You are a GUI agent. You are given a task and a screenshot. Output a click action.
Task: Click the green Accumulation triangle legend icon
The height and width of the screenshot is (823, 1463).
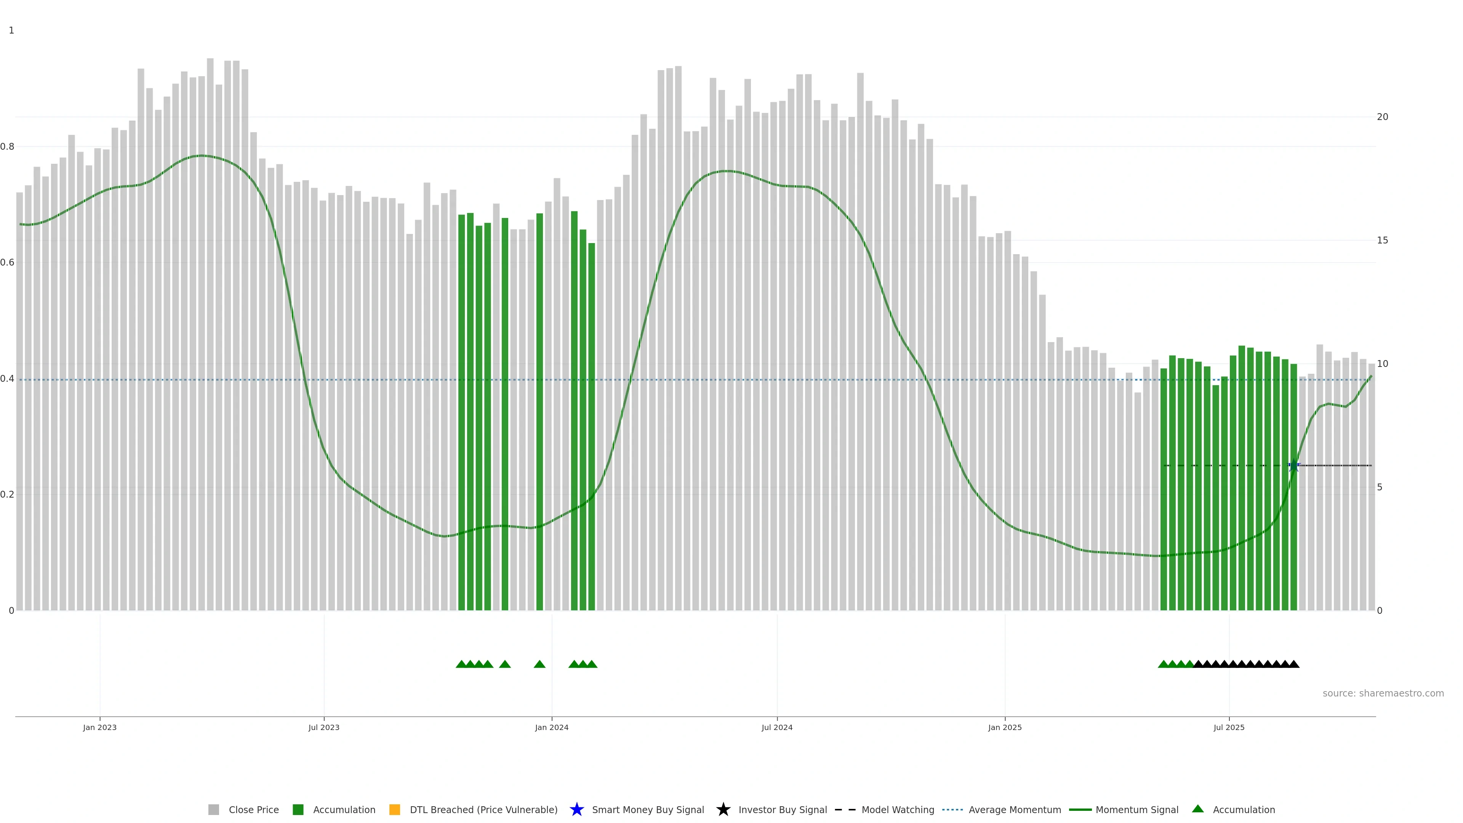(1197, 809)
